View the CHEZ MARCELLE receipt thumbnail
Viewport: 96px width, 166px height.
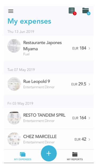14,139
